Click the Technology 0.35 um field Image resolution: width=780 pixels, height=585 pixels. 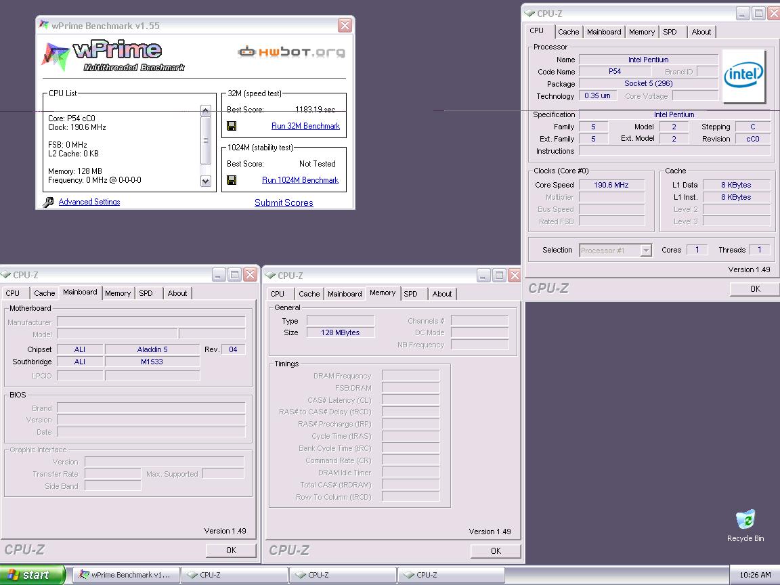click(597, 96)
